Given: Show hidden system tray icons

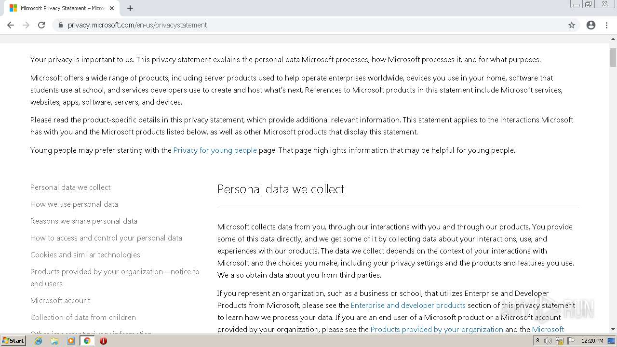Looking at the screenshot, I should (537, 341).
